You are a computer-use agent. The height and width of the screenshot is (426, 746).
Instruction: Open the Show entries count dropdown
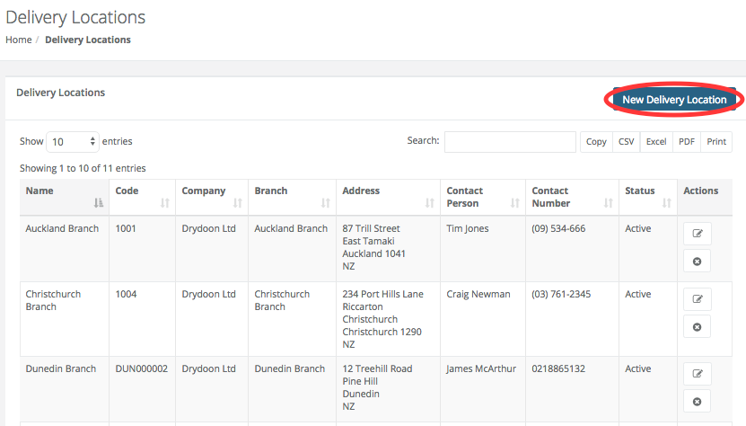point(73,142)
